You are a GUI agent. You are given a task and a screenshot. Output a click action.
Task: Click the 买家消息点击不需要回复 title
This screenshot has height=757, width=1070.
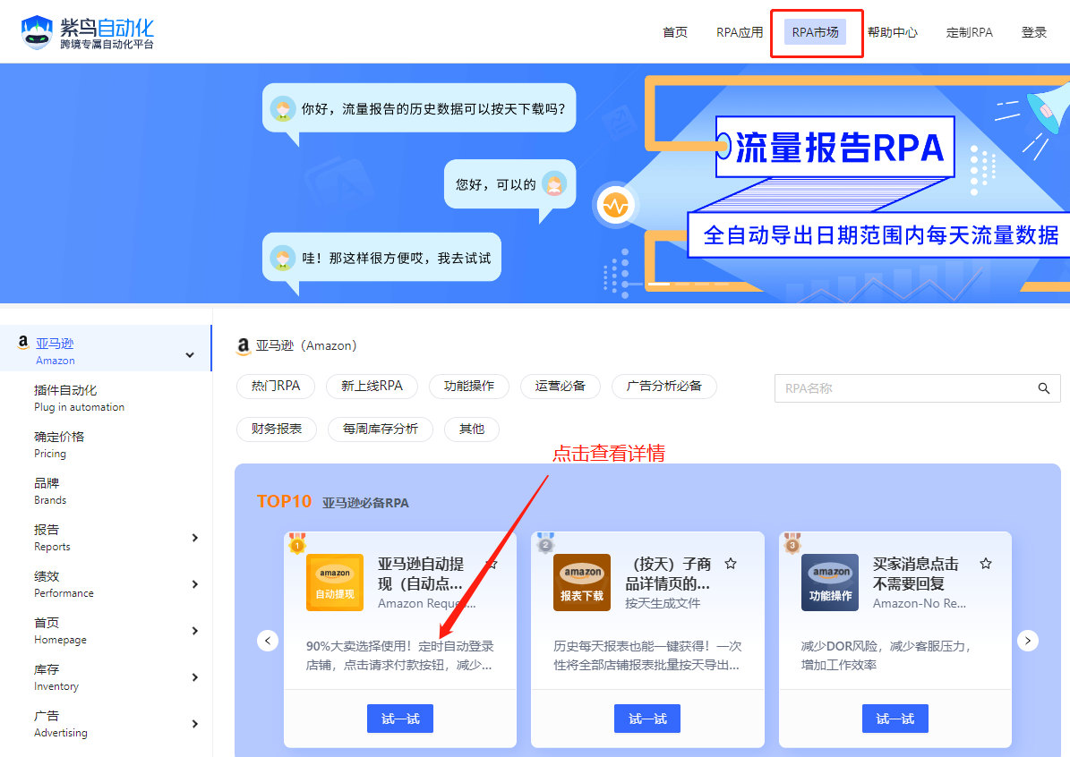point(916,574)
